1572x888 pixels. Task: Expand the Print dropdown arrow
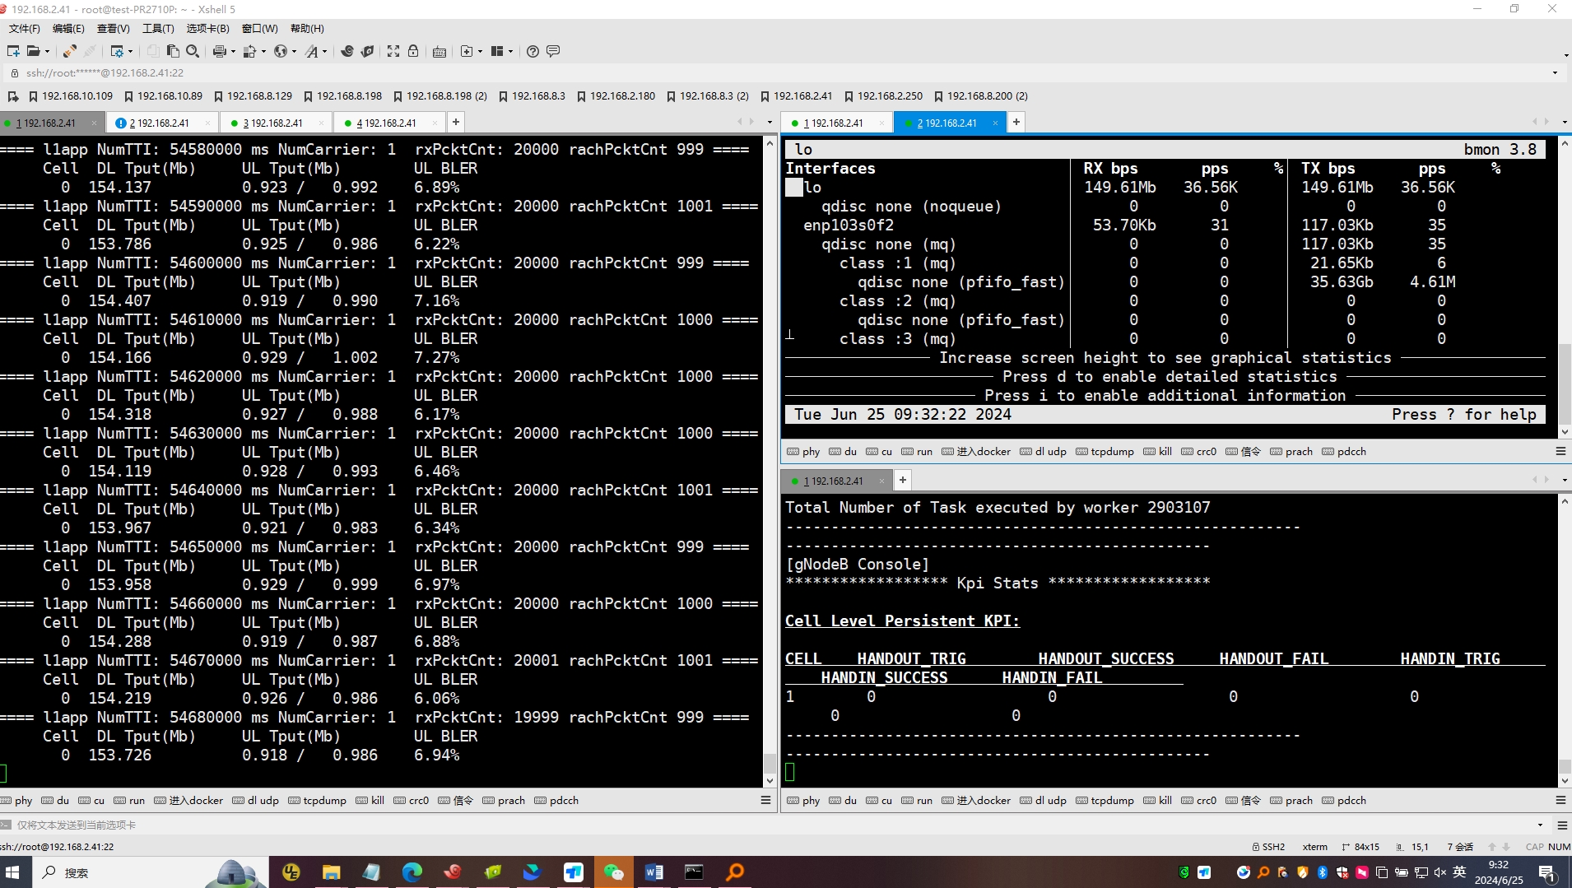(233, 51)
